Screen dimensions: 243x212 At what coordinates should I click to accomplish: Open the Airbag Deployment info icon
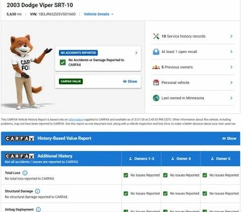[38, 209]
